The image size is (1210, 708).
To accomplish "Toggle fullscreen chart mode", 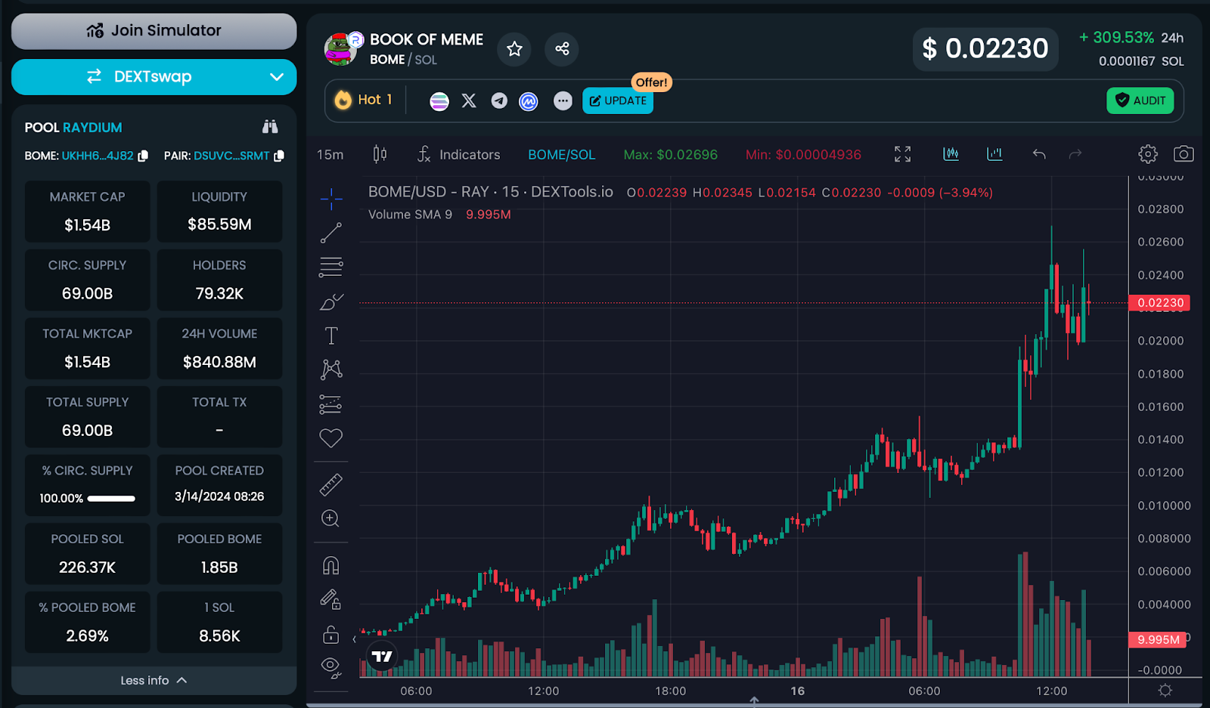I will (902, 154).
